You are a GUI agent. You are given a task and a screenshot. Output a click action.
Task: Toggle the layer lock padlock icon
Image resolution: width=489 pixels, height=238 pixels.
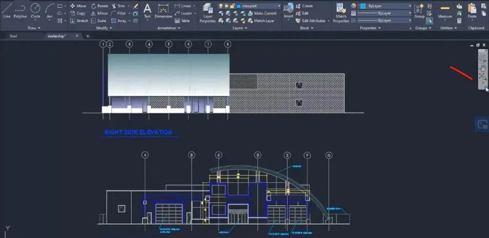[x=232, y=6]
